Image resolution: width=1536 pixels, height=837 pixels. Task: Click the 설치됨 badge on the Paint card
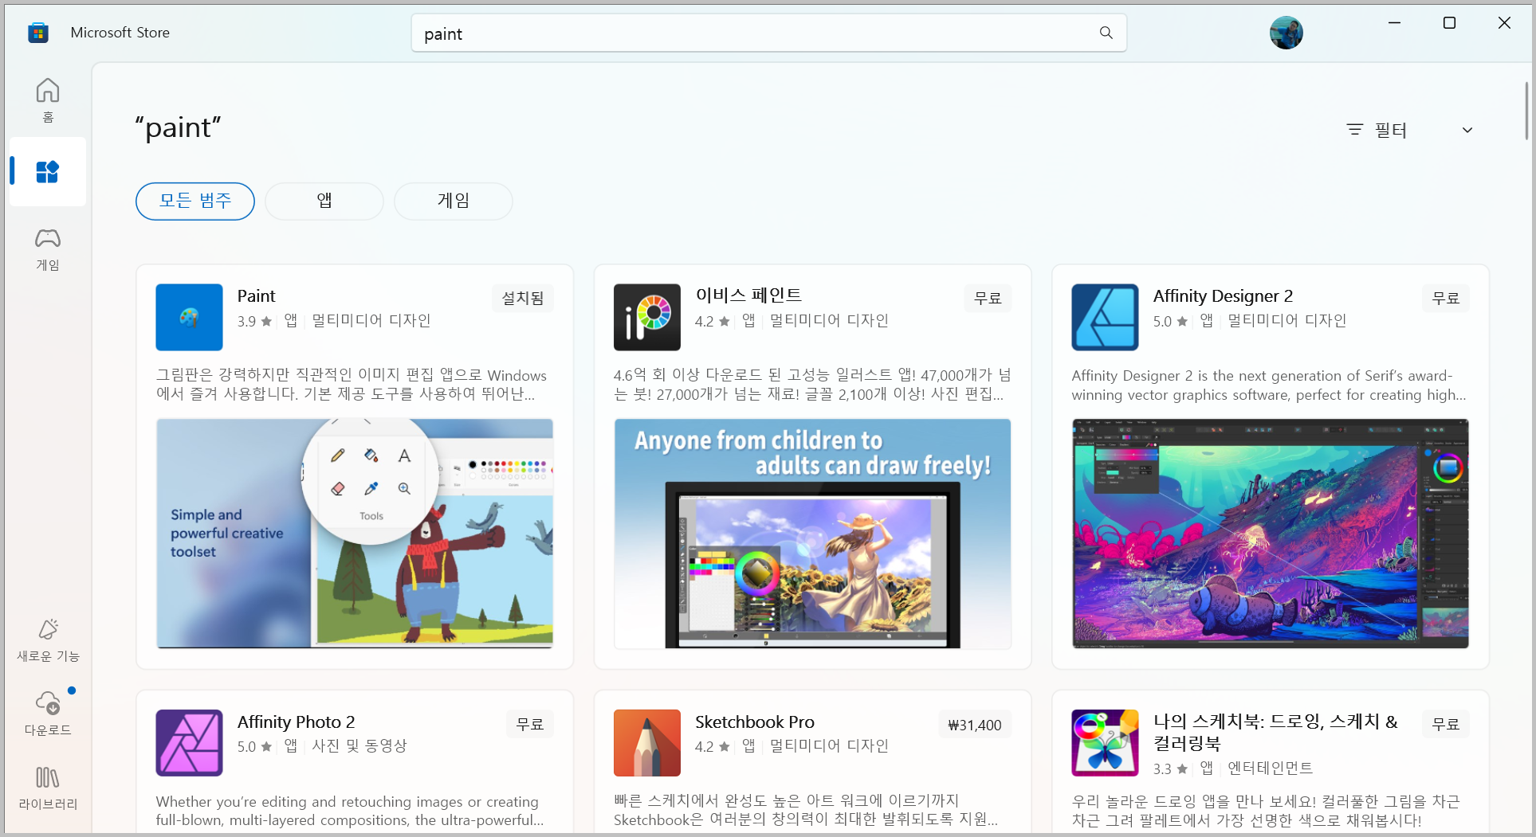[x=523, y=298]
